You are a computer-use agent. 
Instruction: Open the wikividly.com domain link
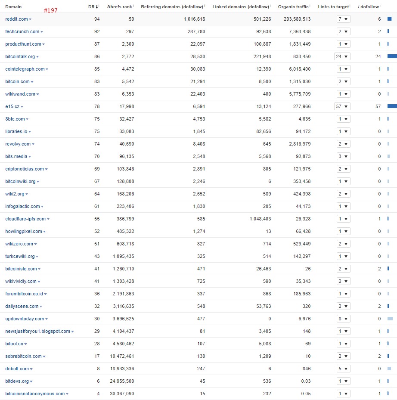(21, 282)
